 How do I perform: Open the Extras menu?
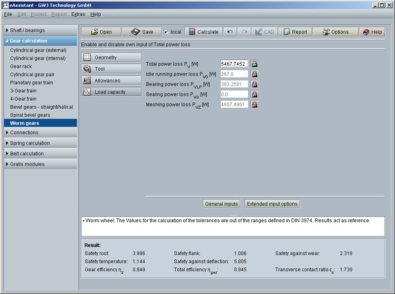tap(78, 14)
